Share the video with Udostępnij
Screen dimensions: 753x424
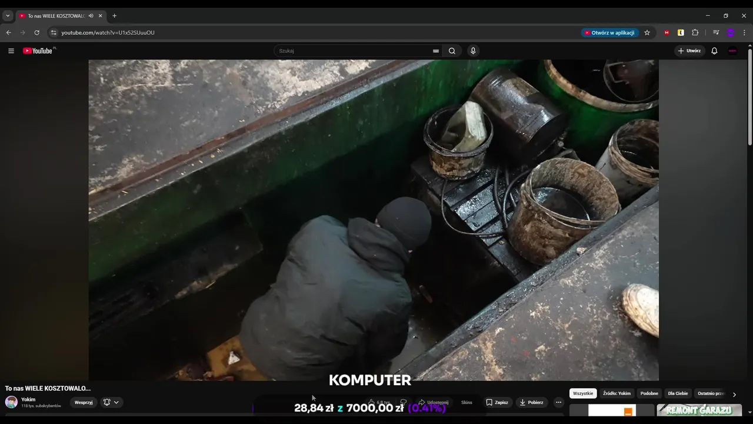[x=433, y=402]
